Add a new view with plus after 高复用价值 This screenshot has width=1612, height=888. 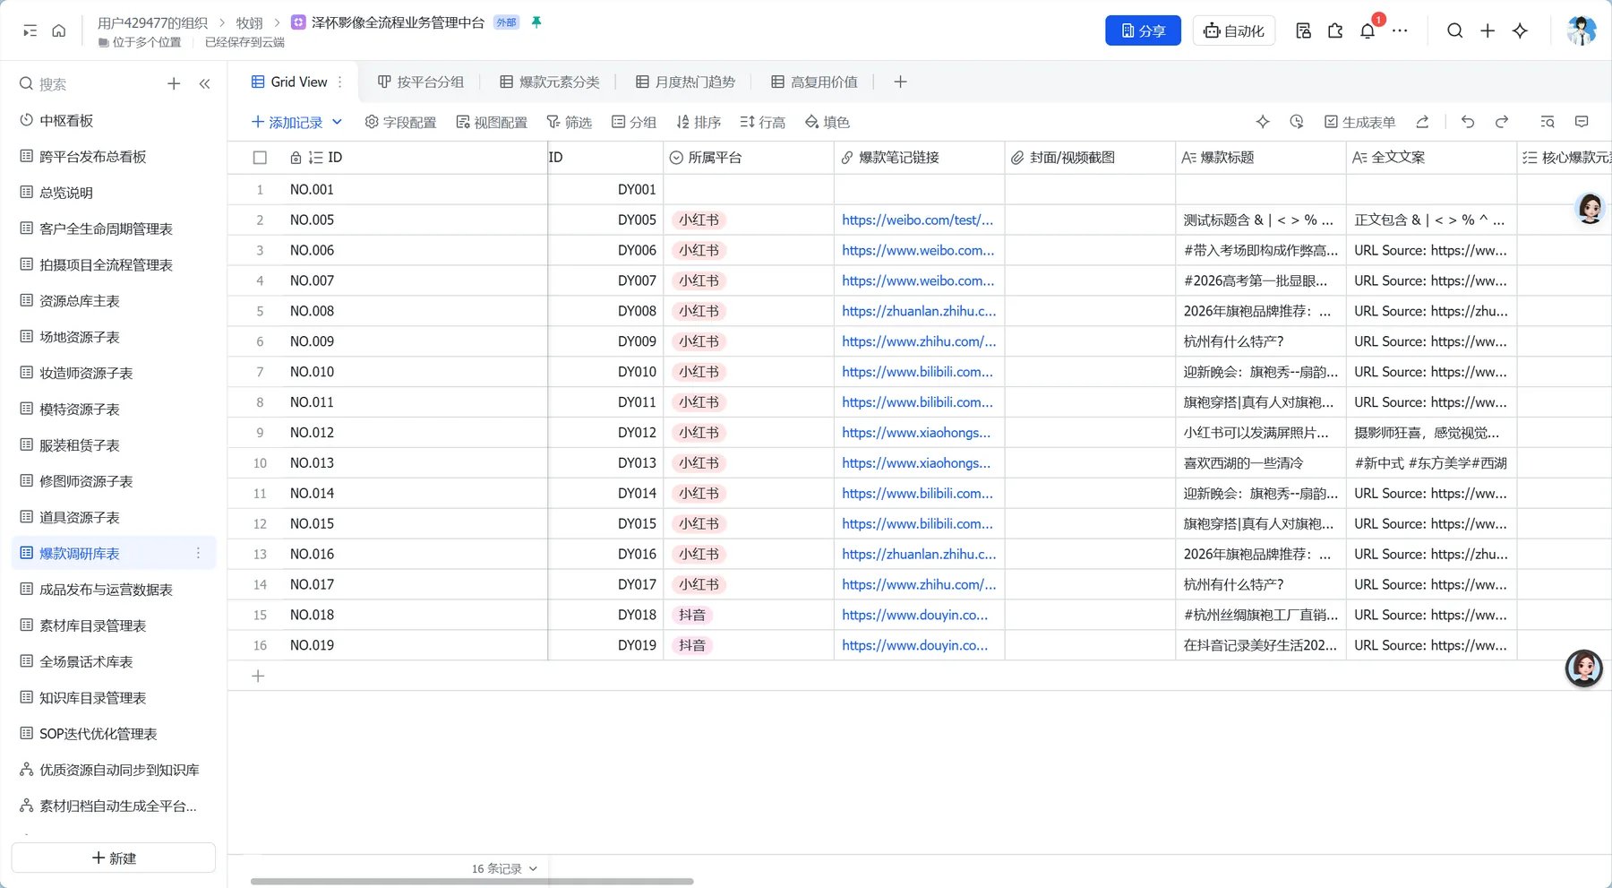[900, 82]
